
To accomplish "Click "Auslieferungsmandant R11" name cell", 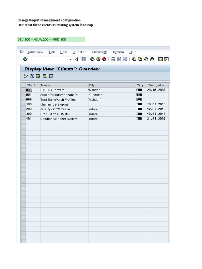I will 64,95.
